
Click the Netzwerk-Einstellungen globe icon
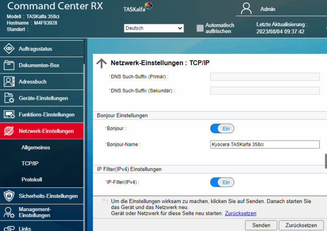(x=9, y=131)
